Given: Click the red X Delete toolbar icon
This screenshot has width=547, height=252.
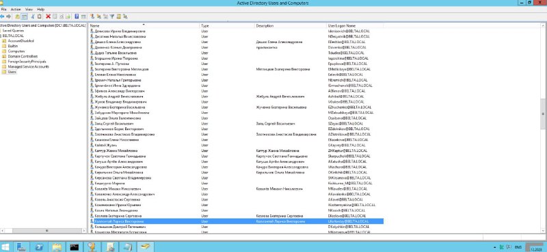Looking at the screenshot, I should (x=48, y=16).
